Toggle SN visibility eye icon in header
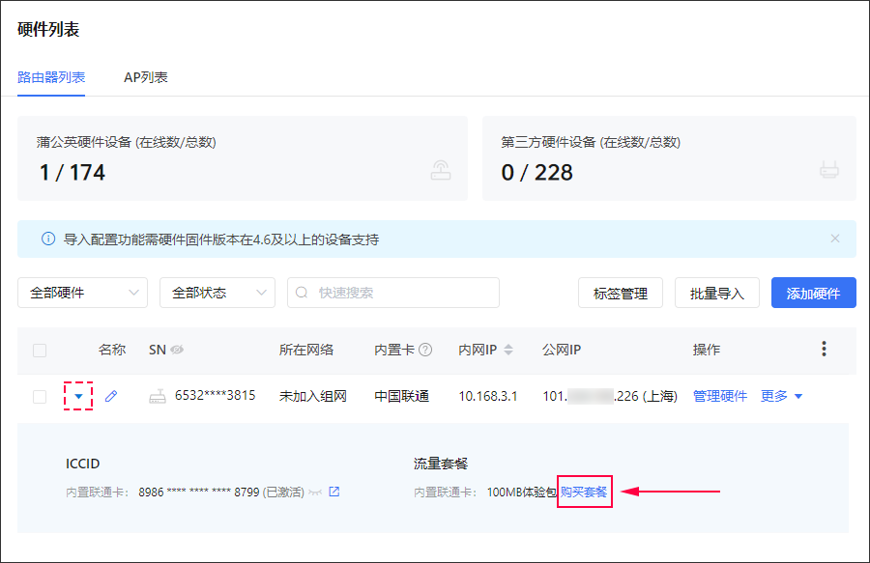 pos(178,350)
